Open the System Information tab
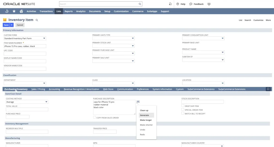The height and width of the screenshot is (147, 274). coord(162,89)
